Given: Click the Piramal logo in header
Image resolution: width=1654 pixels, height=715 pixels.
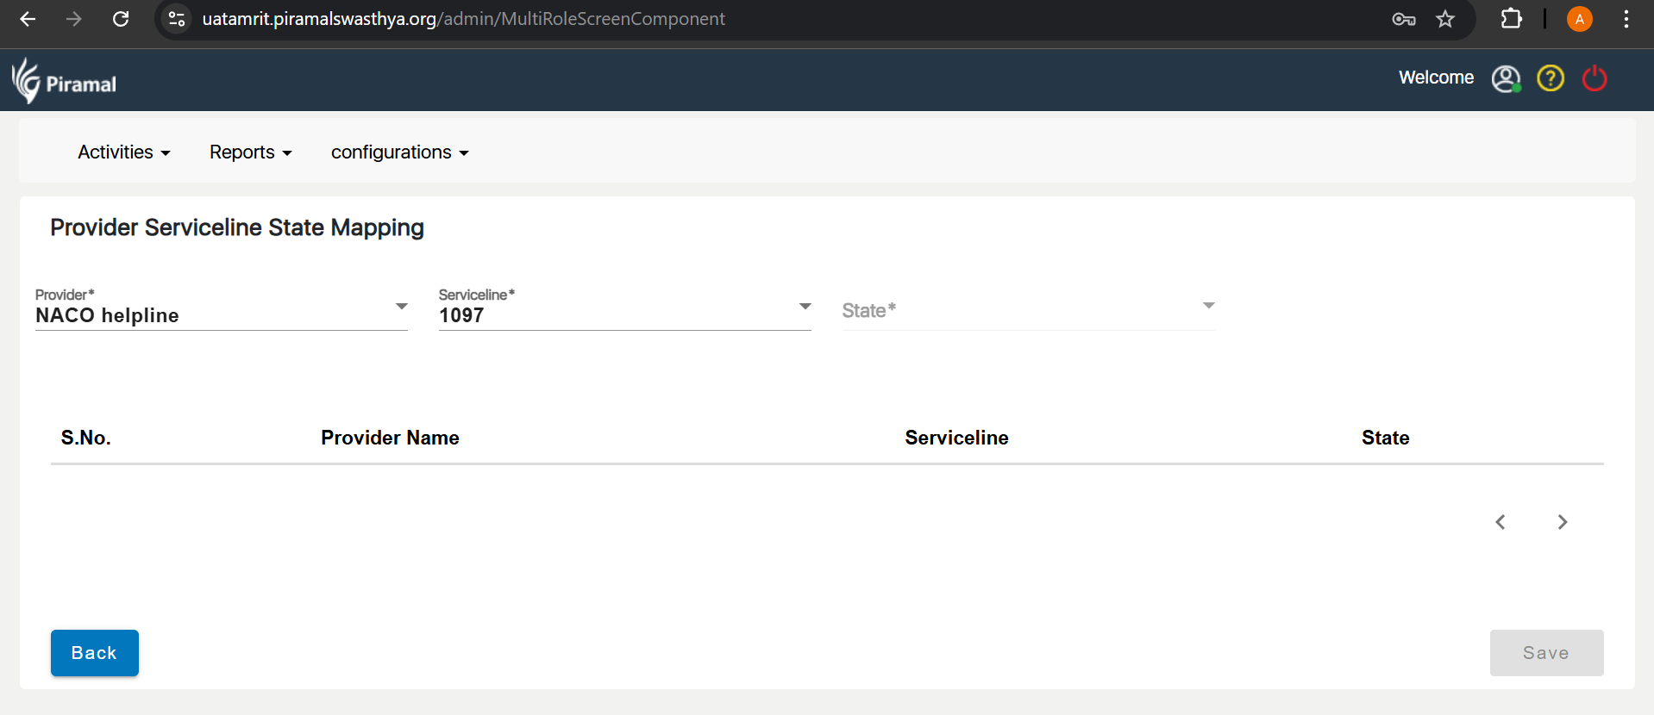Looking at the screenshot, I should click(x=64, y=81).
